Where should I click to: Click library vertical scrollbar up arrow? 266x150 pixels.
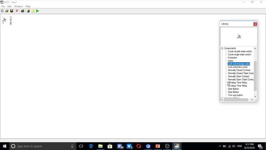point(255,49)
